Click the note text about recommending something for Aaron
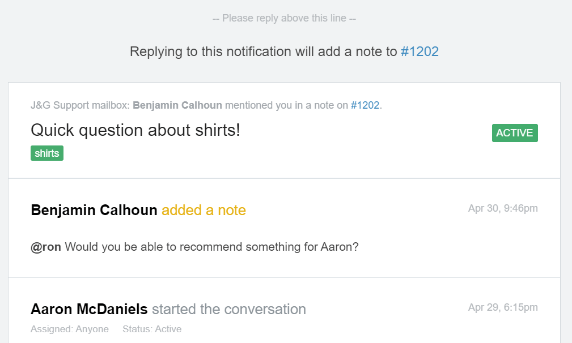This screenshot has height=343, width=572. (212, 247)
